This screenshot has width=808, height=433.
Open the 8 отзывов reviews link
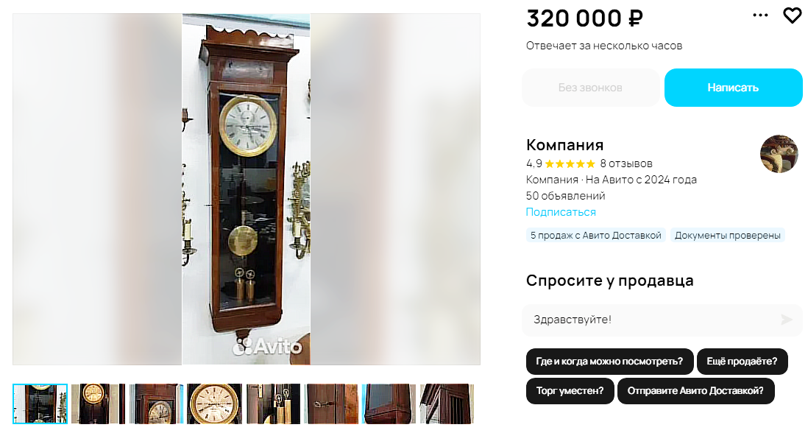click(x=626, y=164)
